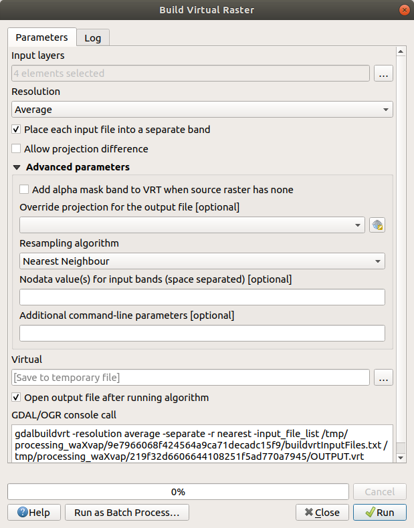Select the Parameters tab
This screenshot has height=528, width=414.
click(41, 37)
